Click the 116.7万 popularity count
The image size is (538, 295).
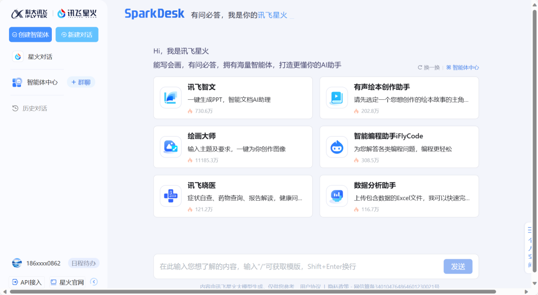coord(370,209)
